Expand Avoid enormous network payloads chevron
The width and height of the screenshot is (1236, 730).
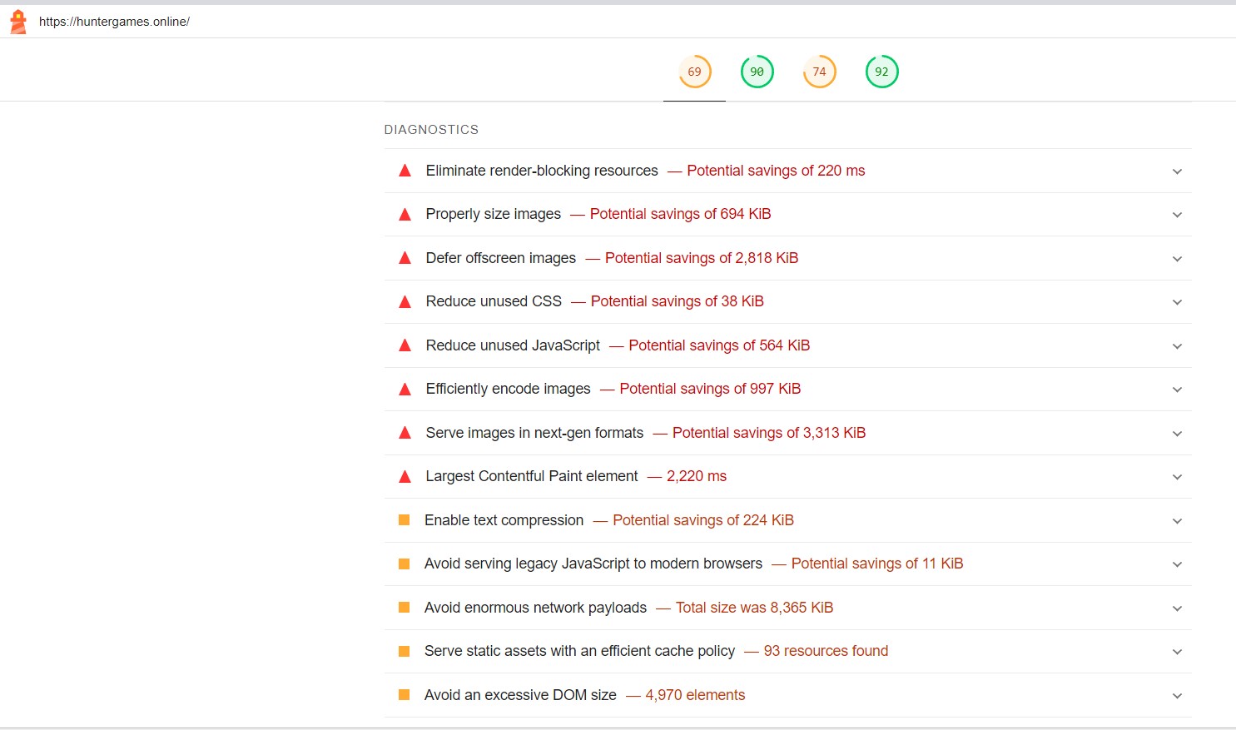[1177, 608]
